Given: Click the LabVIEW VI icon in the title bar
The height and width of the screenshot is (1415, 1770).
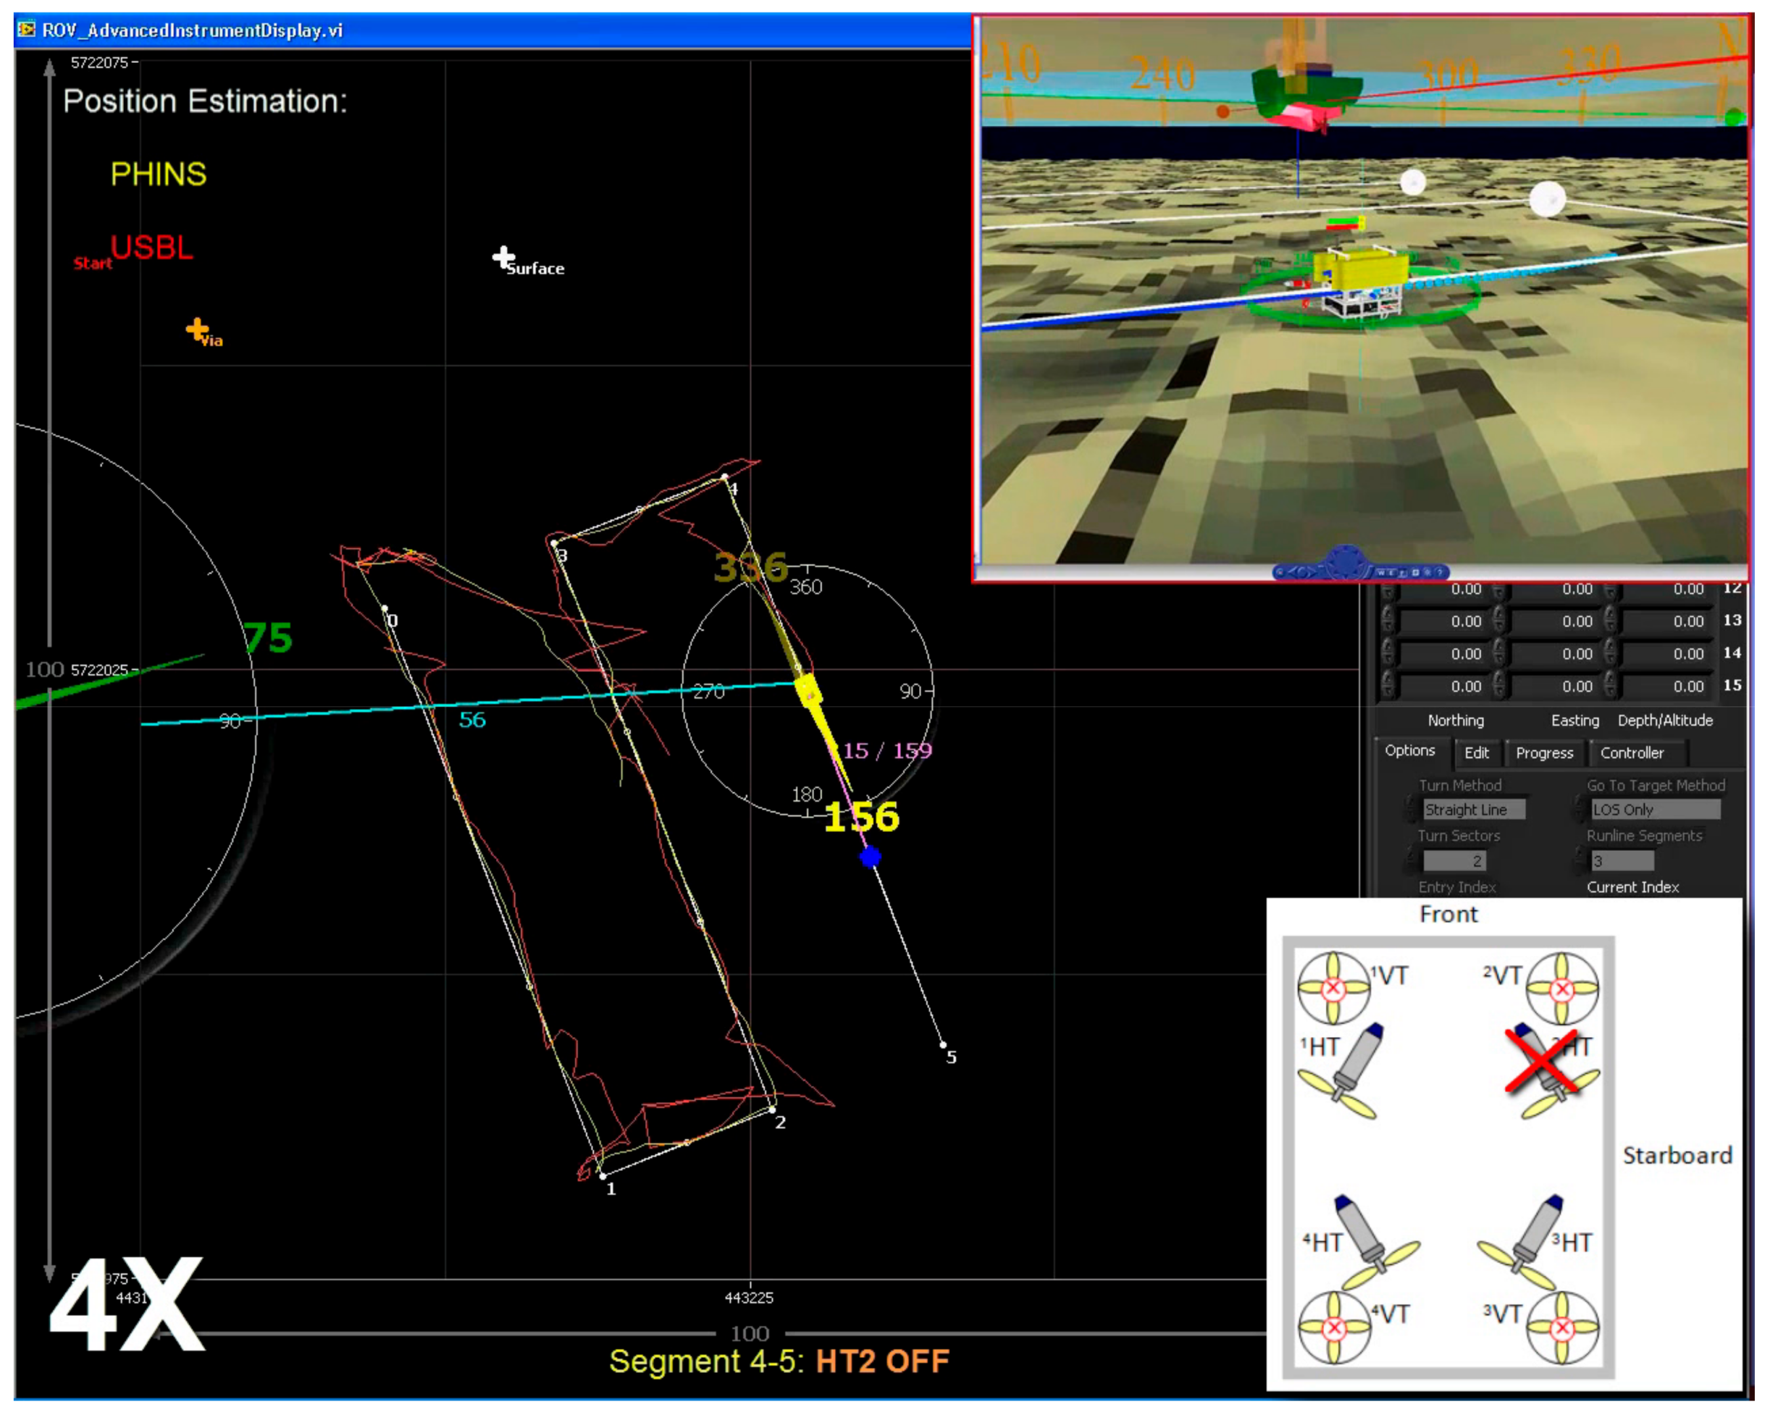Looking at the screenshot, I should 27,27.
